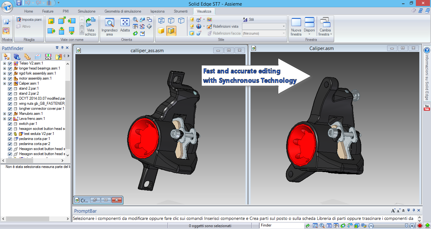Expand Leva freno.asm:1 tree node
This screenshot has height=229, width=431.
(4, 119)
